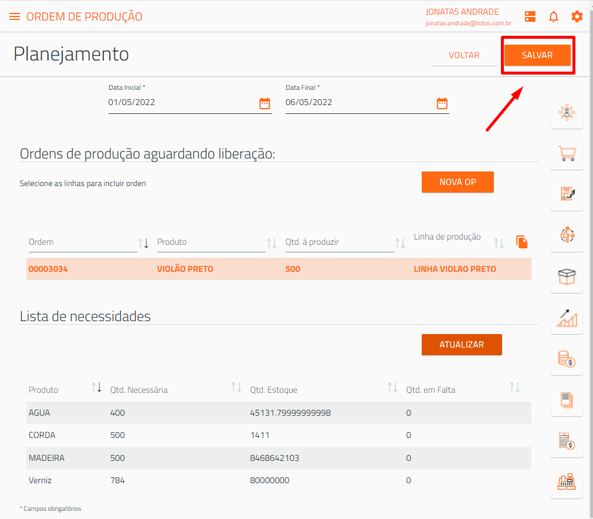Click Linha de produção column header
Image resolution: width=593 pixels, height=519 pixels.
tap(447, 237)
